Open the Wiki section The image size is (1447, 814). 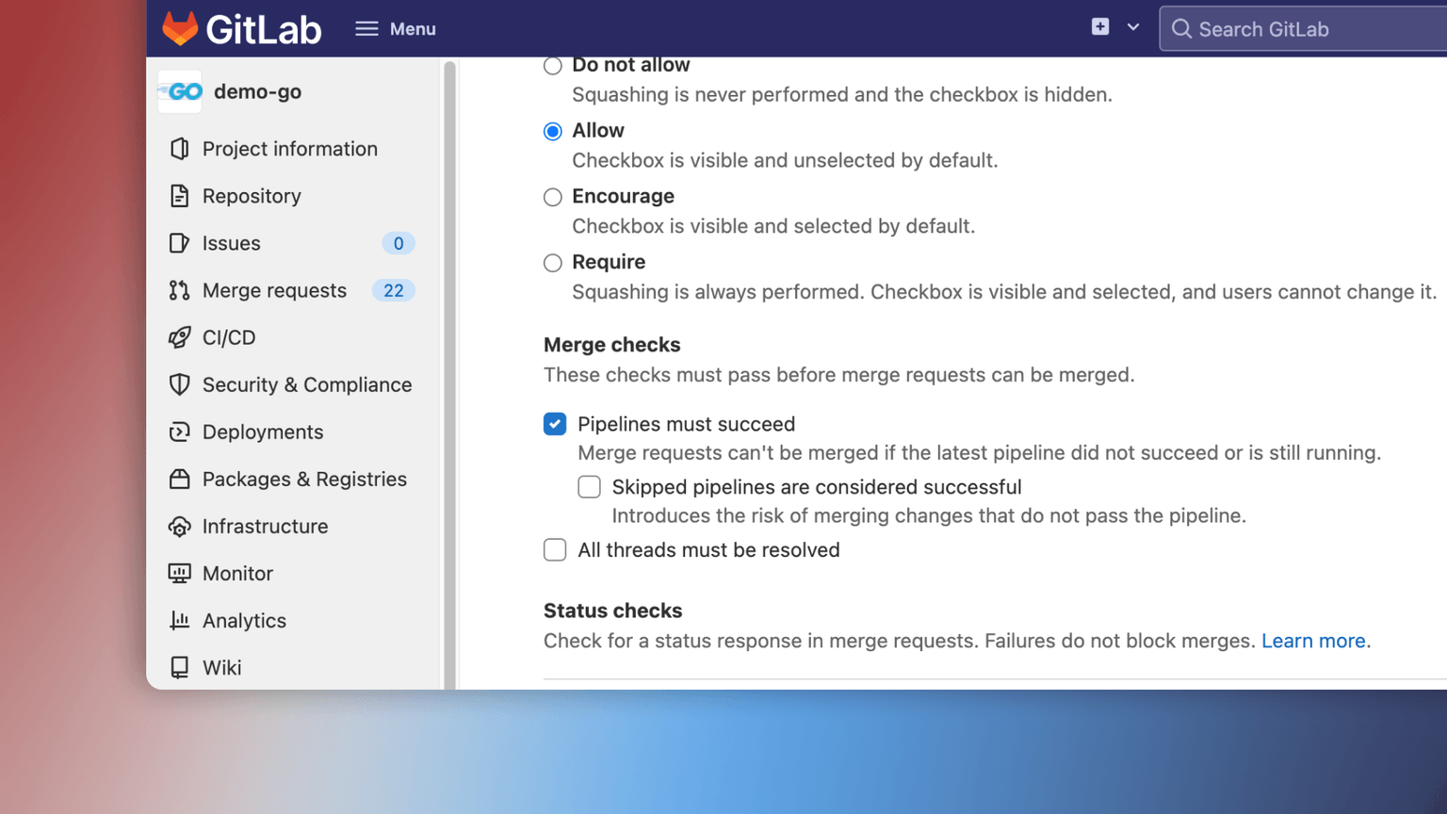(x=222, y=667)
